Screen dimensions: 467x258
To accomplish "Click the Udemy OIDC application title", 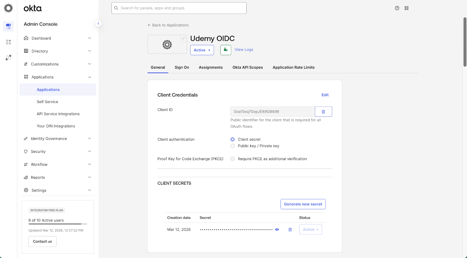I will coord(212,38).
